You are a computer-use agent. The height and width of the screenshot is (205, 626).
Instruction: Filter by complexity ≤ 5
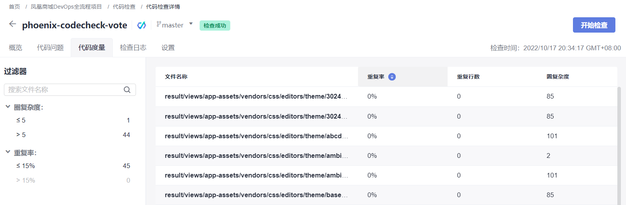21,120
